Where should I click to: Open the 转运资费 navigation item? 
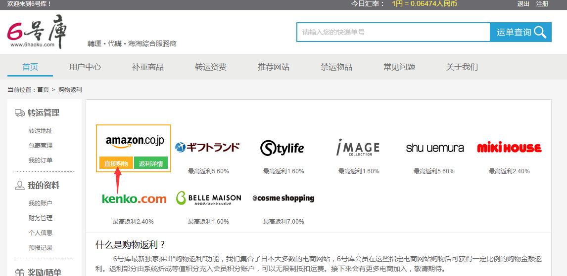(x=211, y=67)
